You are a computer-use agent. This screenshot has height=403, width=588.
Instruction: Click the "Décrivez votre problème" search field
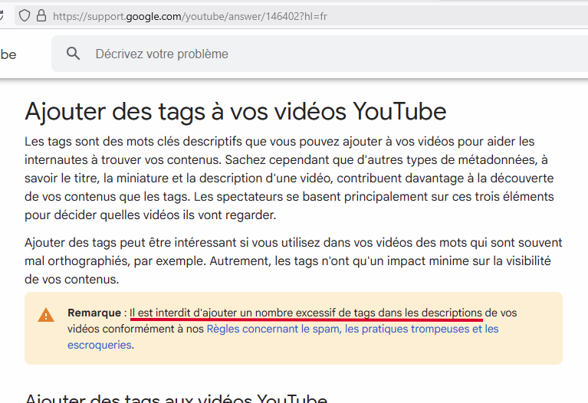(320, 54)
